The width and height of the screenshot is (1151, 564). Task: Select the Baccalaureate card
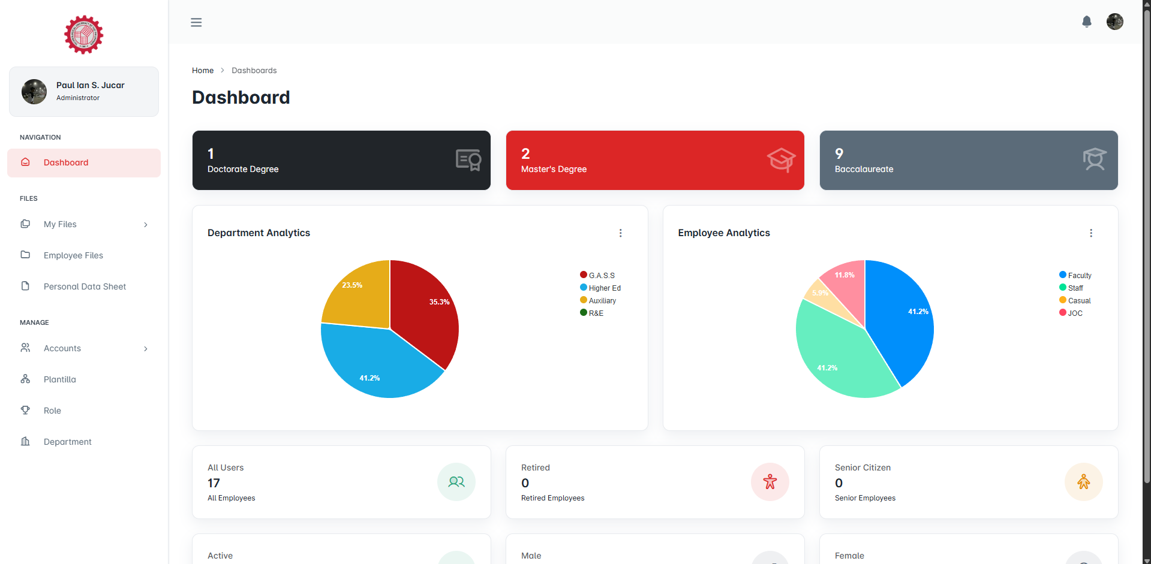pos(969,161)
